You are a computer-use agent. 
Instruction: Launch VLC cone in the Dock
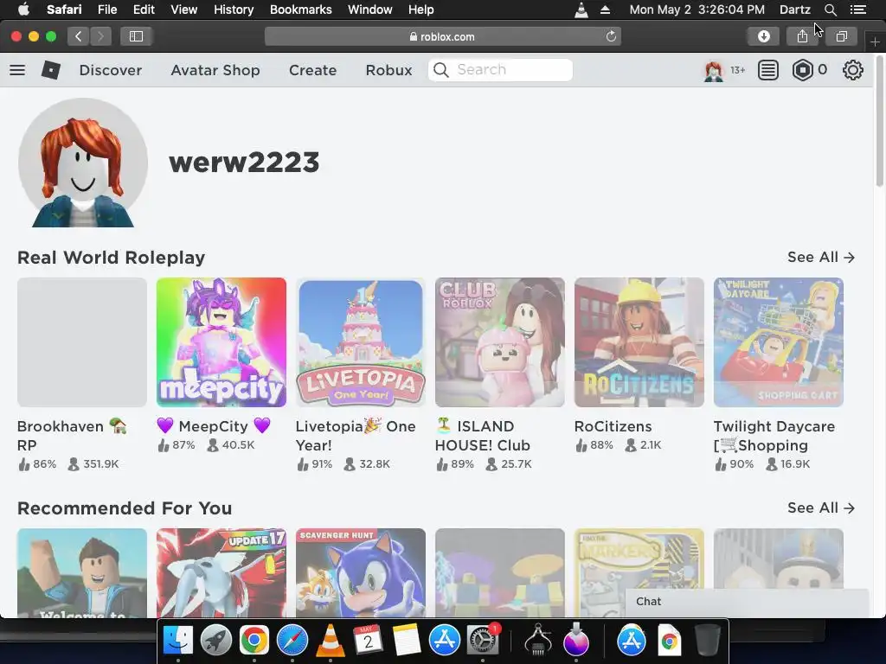pyautogui.click(x=330, y=640)
